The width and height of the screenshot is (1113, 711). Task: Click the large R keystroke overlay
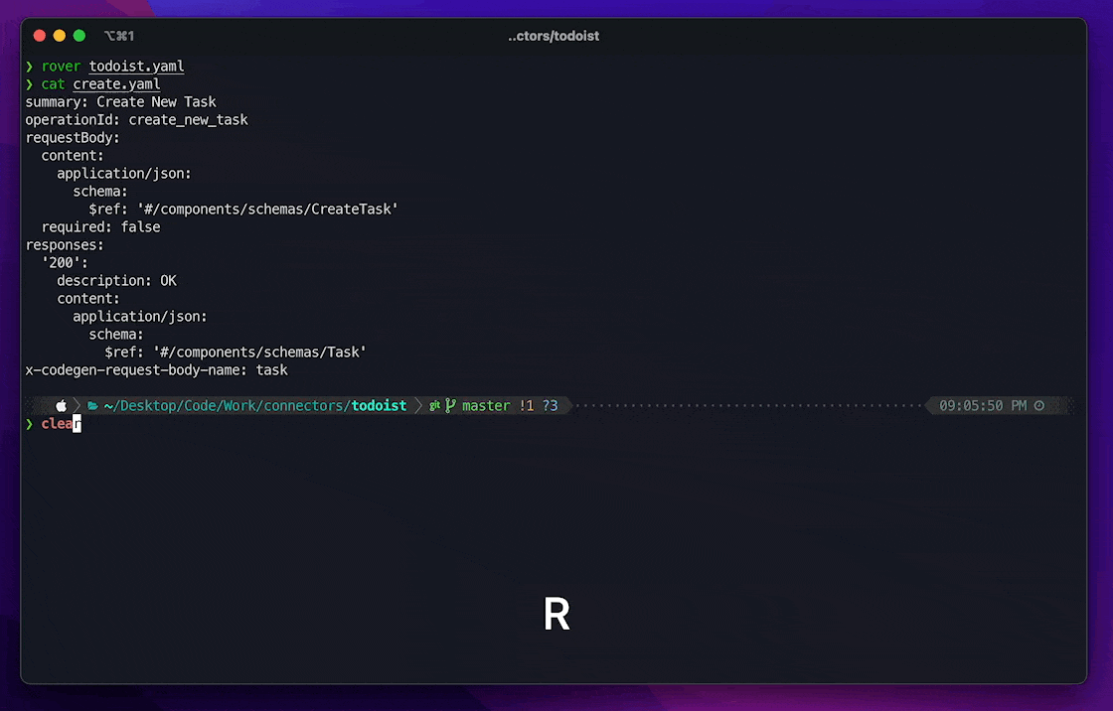click(556, 614)
